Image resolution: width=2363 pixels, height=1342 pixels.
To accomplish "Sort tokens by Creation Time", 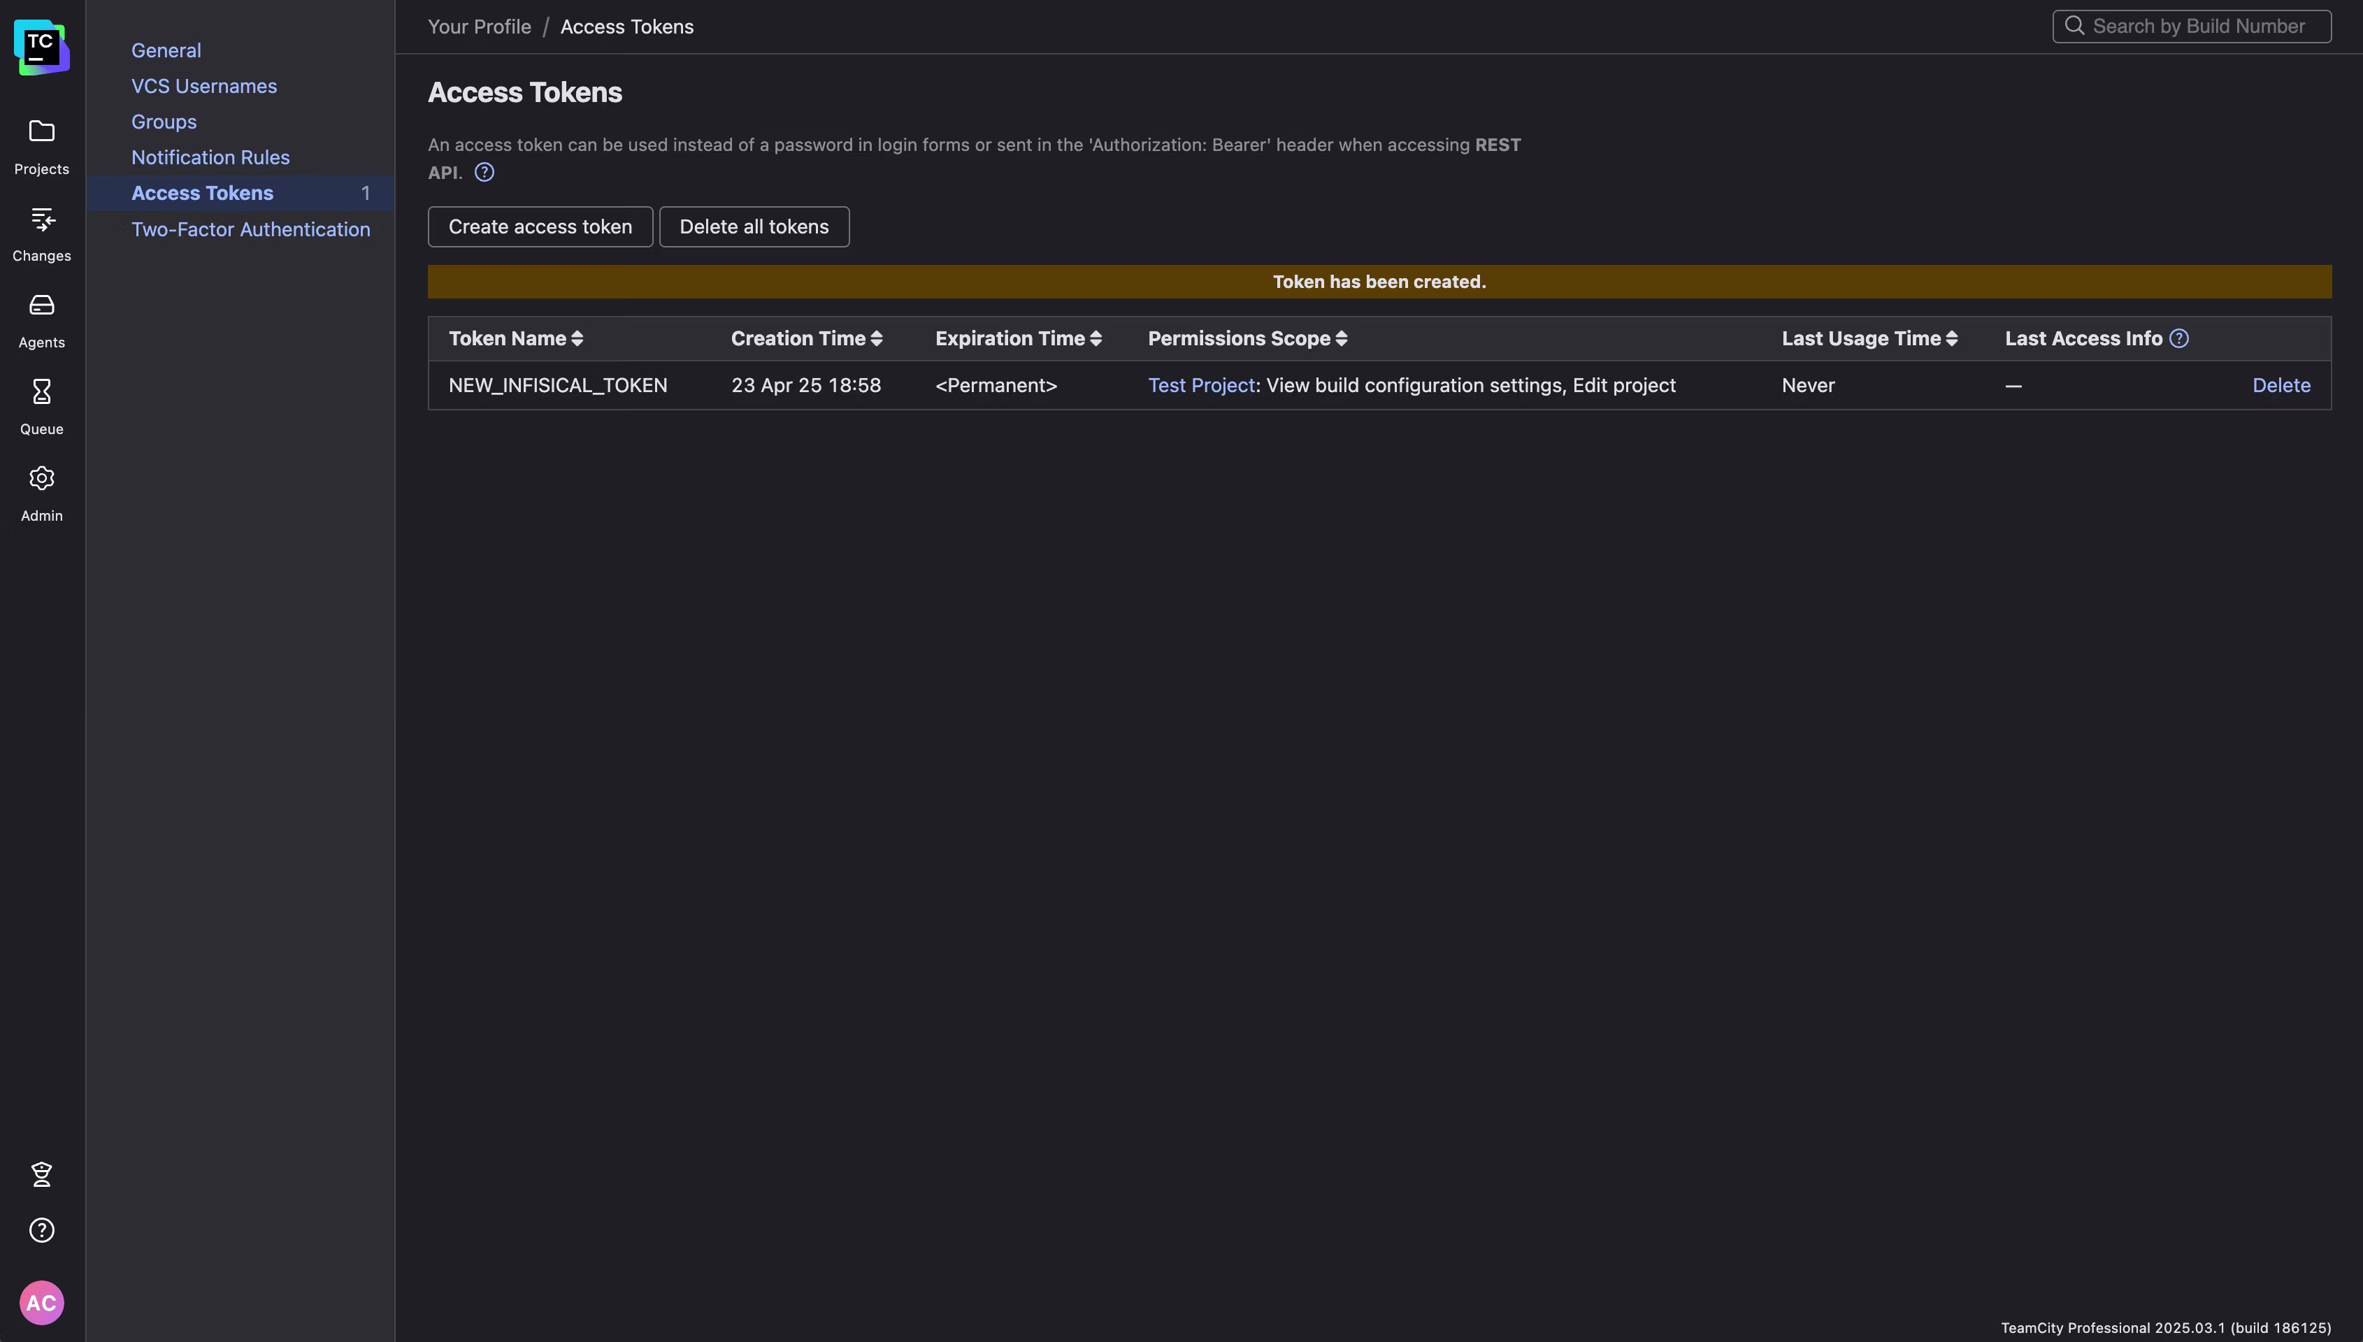I will [806, 338].
